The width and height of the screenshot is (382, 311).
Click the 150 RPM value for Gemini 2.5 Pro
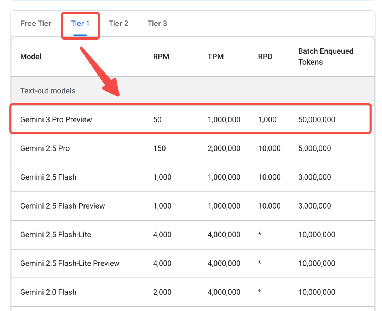[159, 148]
